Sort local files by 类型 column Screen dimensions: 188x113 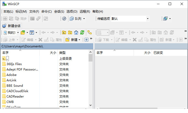pyautogui.click(x=73, y=53)
